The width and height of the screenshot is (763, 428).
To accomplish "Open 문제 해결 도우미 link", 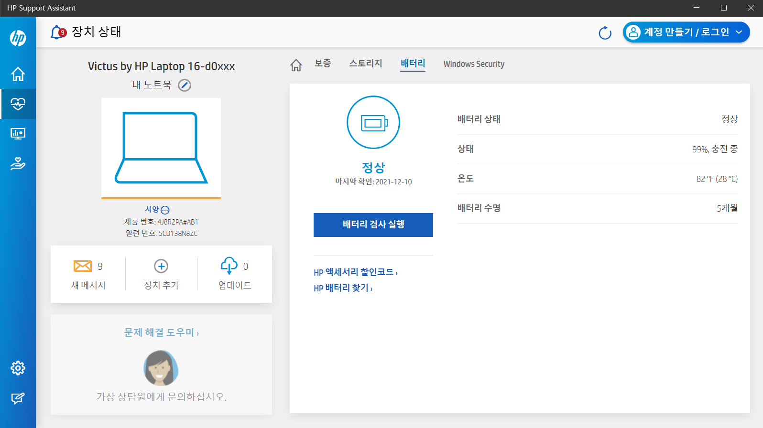I will click(161, 332).
